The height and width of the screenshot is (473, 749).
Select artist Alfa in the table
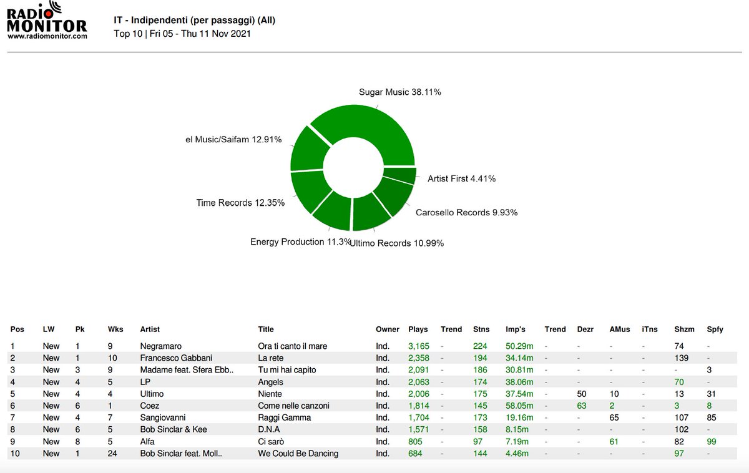point(148,442)
